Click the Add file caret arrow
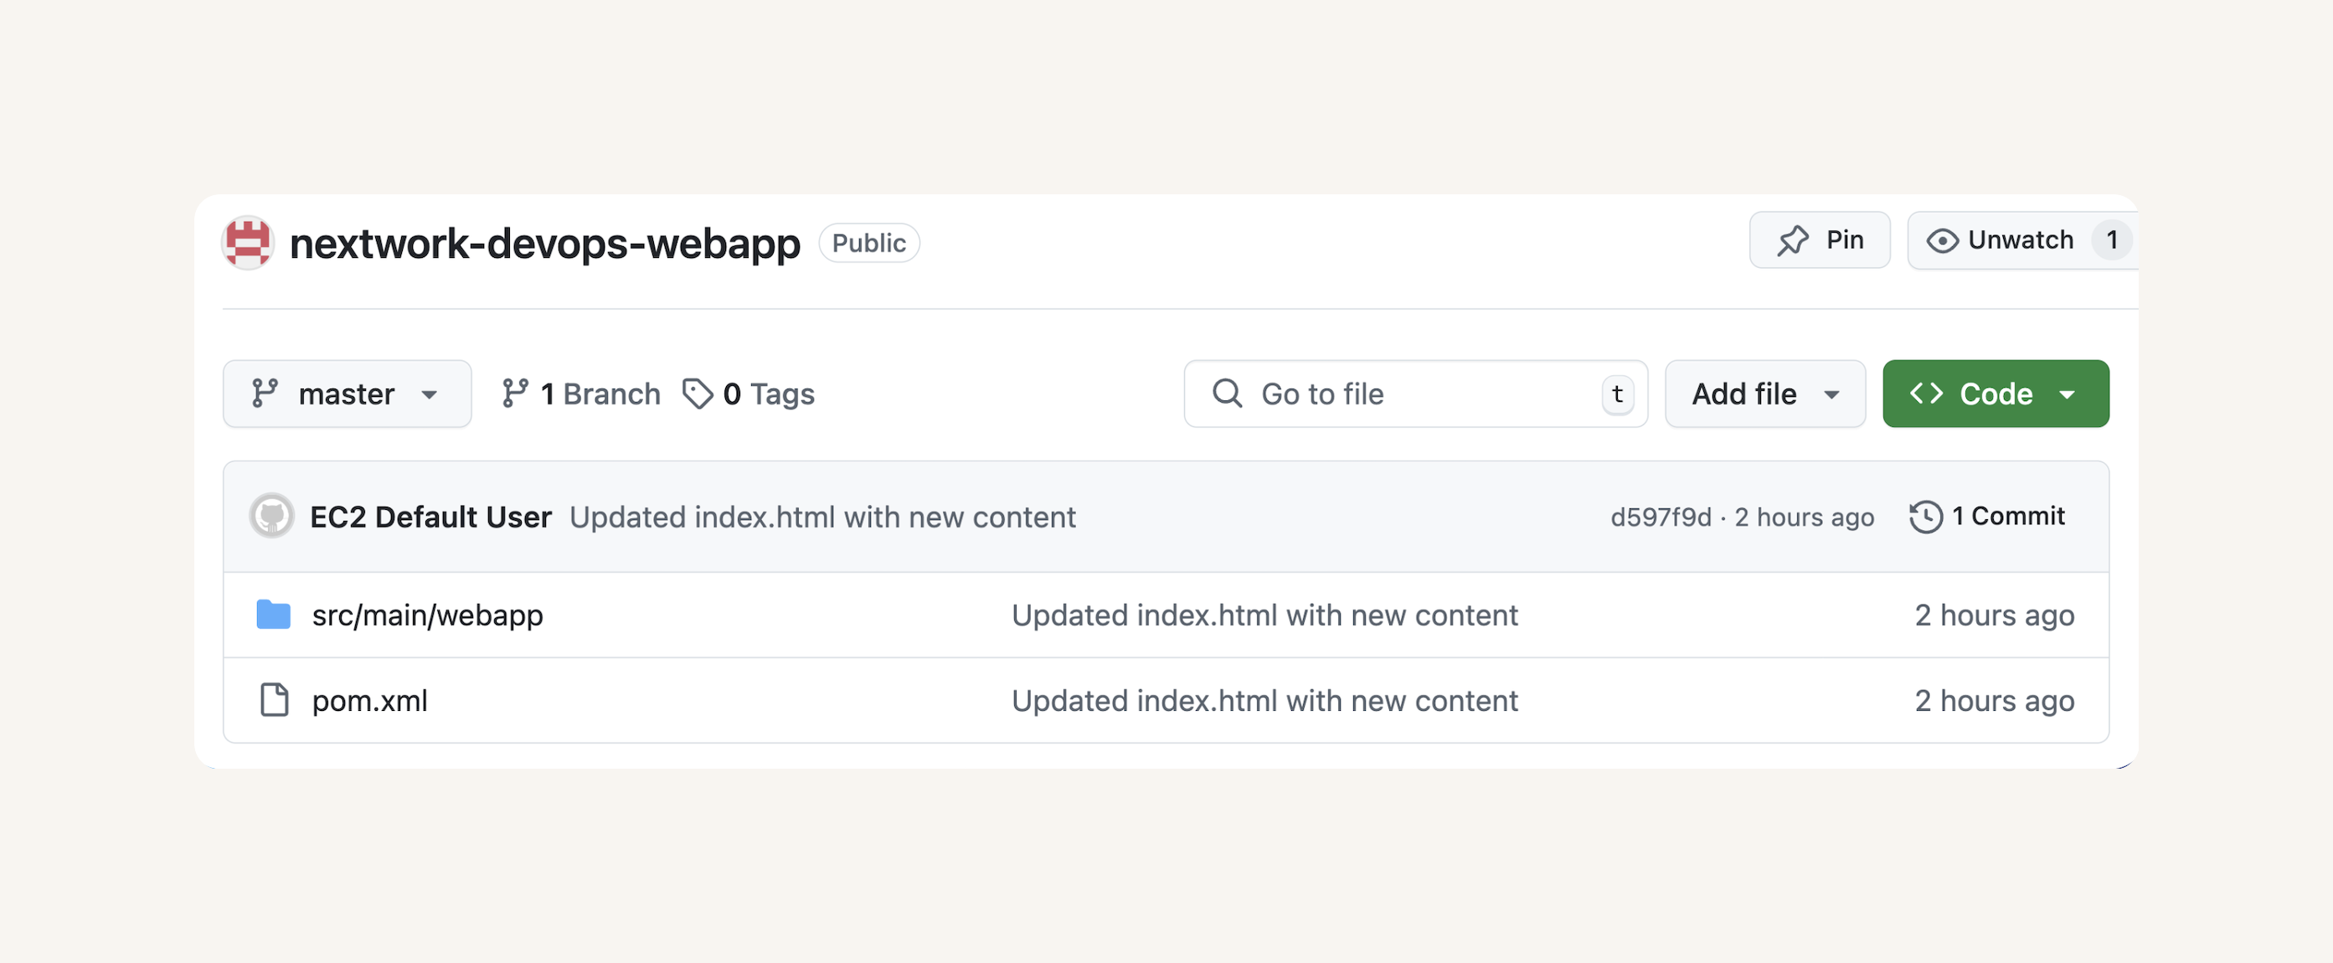The width and height of the screenshot is (2333, 963). click(1831, 395)
